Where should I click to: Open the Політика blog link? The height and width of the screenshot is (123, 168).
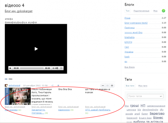[x=129, y=27]
